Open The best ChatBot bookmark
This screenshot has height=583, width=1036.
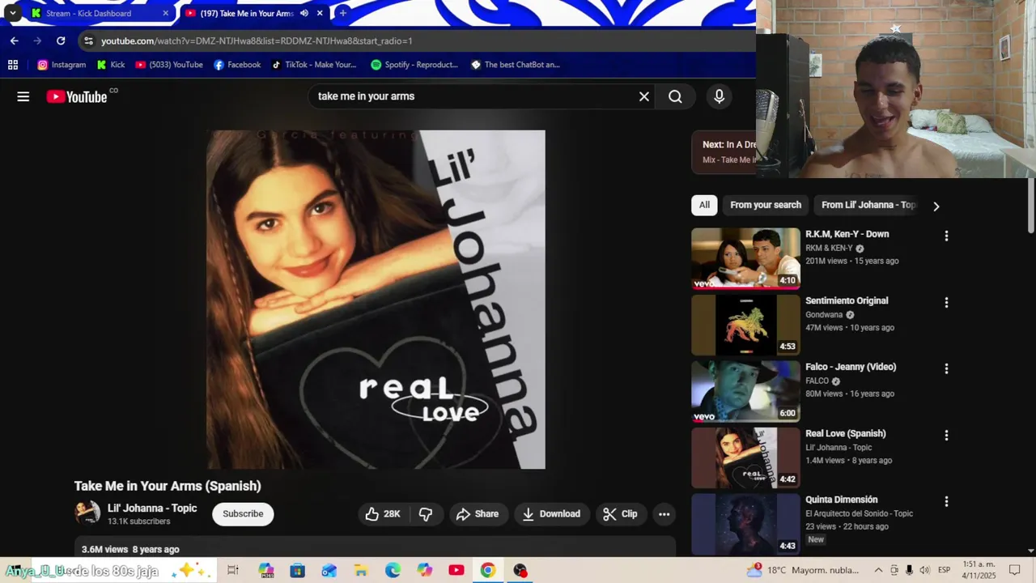point(516,65)
